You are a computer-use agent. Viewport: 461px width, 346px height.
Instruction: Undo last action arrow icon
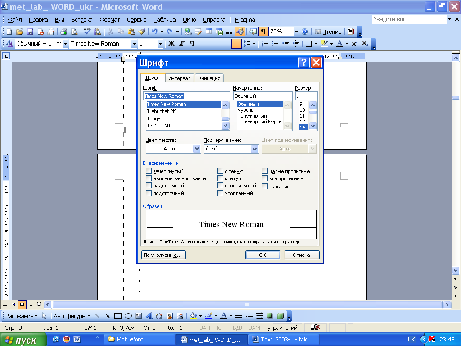pyautogui.click(x=155, y=32)
